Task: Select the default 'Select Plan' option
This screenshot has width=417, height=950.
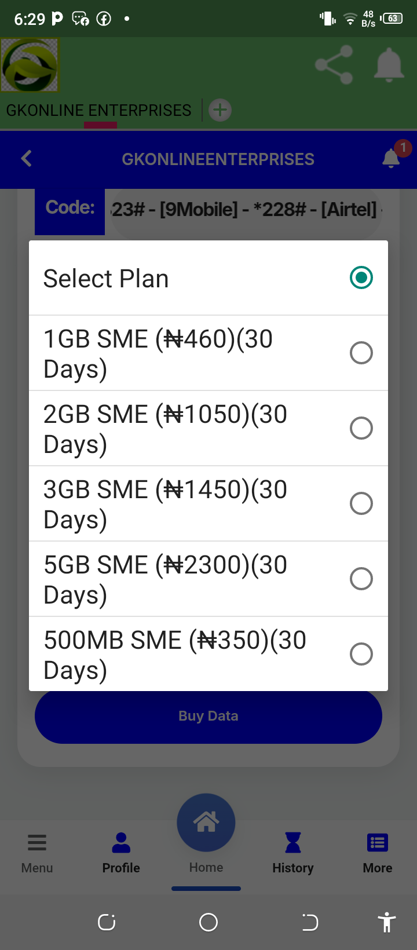Action: coord(209,278)
